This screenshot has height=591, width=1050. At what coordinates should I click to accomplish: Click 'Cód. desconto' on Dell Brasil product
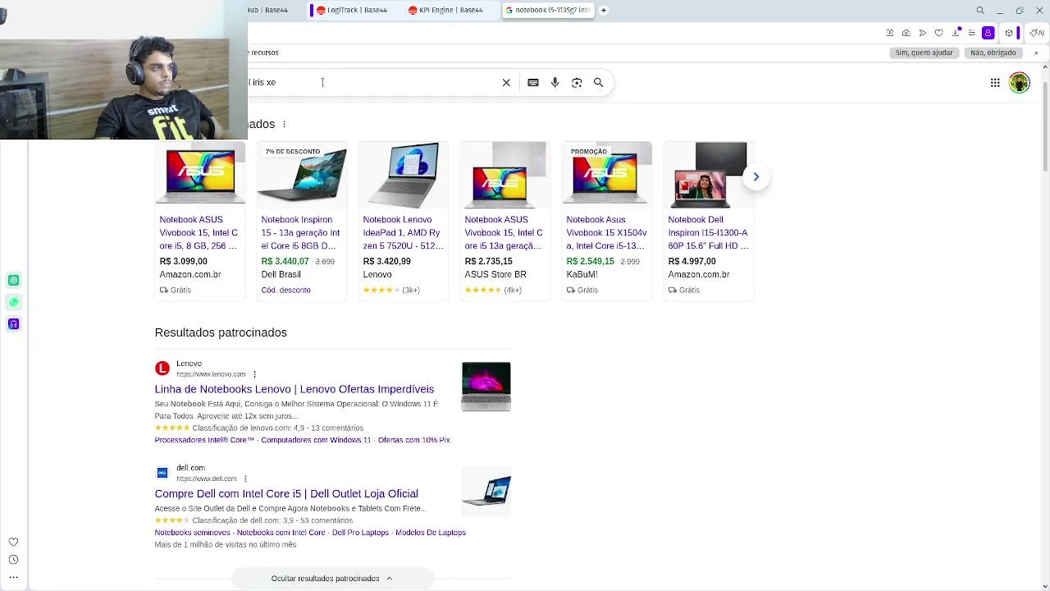(285, 290)
